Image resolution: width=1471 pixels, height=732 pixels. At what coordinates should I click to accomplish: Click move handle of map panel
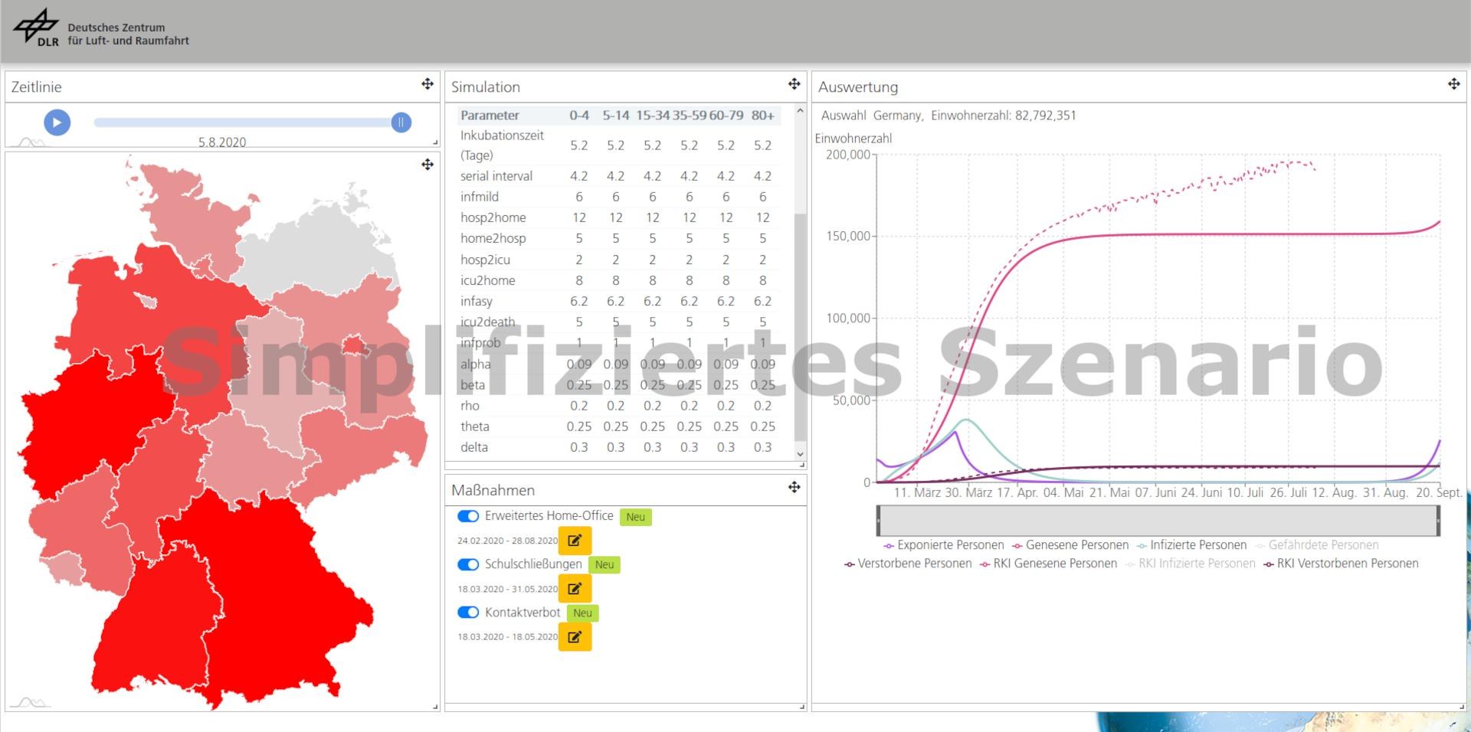(428, 165)
